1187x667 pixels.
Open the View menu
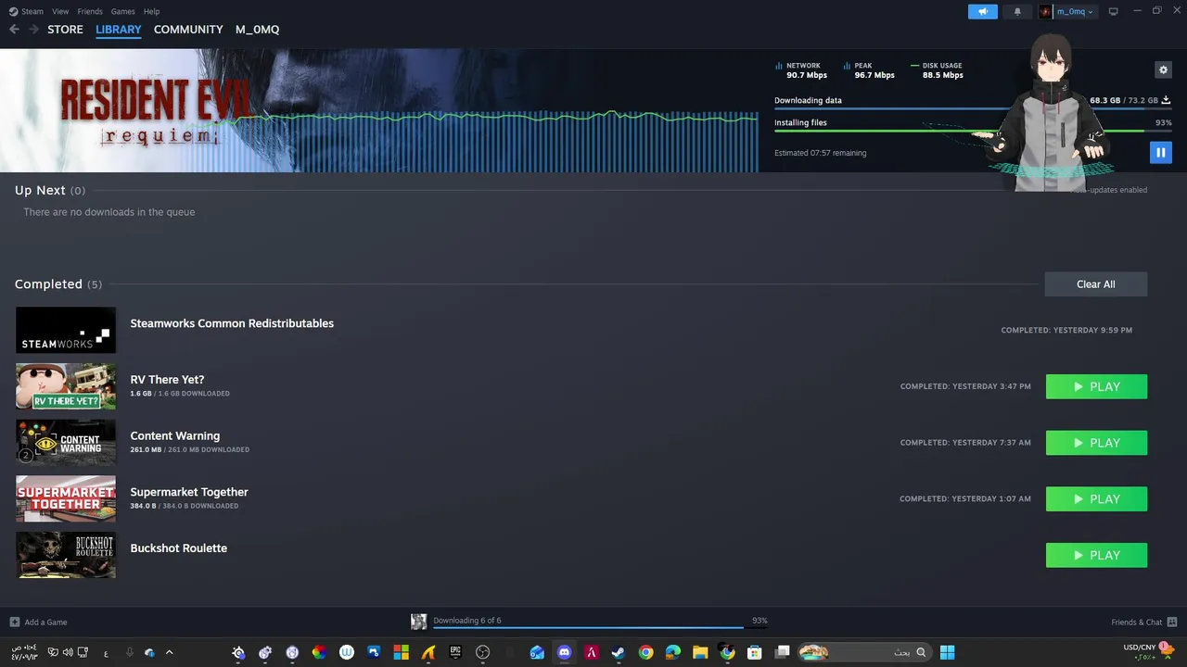point(60,11)
